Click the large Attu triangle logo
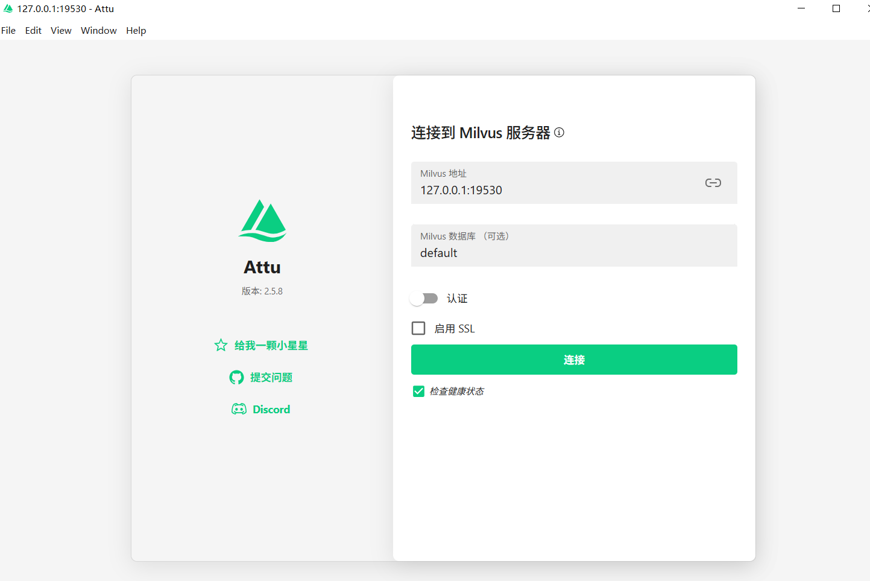Image resolution: width=870 pixels, height=581 pixels. point(262,221)
